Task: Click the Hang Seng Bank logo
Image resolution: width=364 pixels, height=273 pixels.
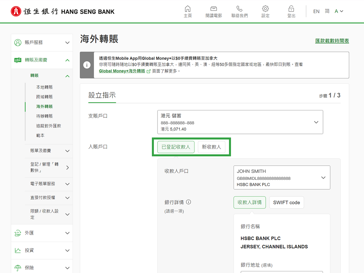Action: point(63,12)
